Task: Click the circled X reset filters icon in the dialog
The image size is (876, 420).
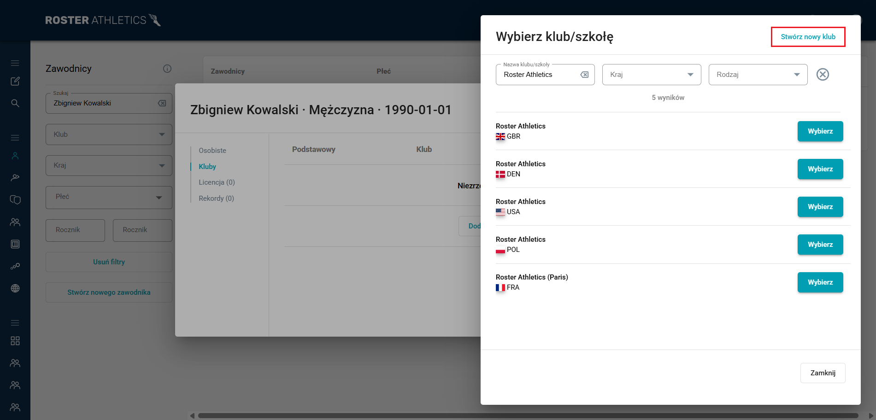Action: 823,74
